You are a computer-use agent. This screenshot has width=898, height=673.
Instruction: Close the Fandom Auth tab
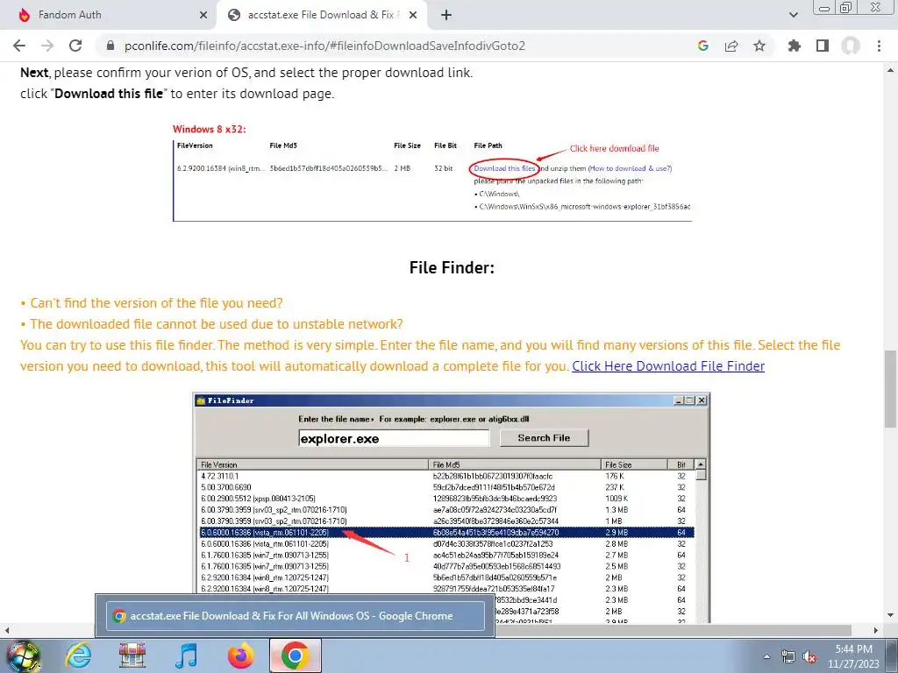click(203, 16)
